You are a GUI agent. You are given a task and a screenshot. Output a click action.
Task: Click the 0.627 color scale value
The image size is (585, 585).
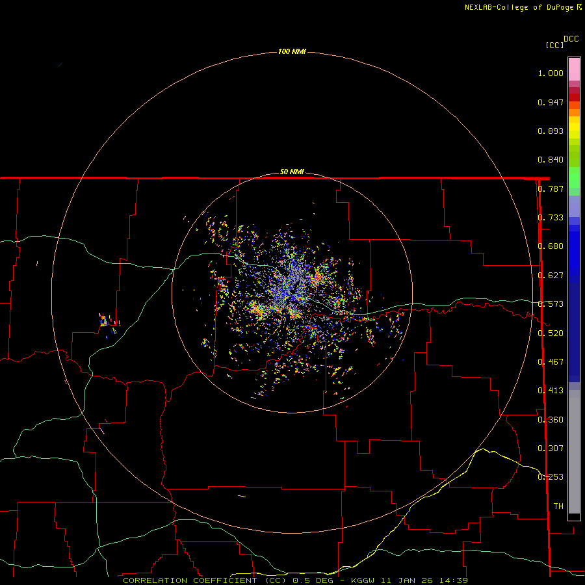click(551, 276)
